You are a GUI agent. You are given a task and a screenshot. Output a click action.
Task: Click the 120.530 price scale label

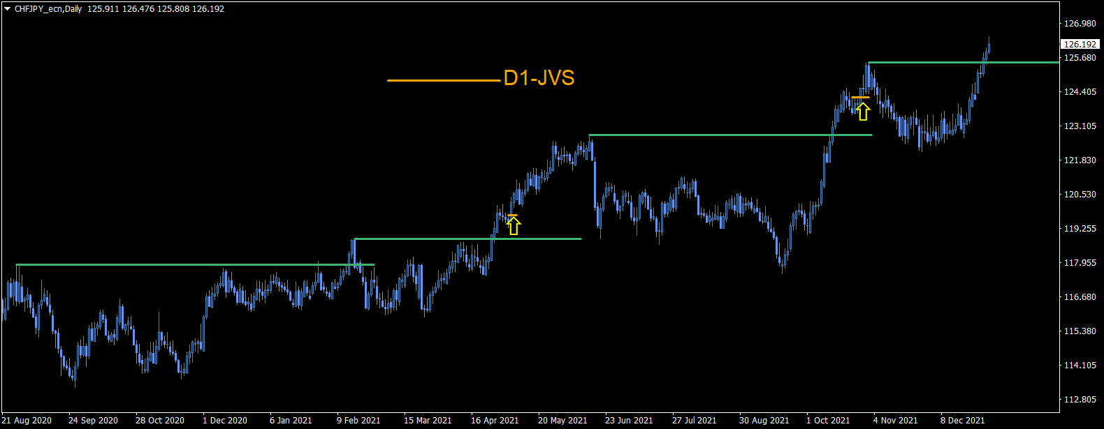point(1080,195)
